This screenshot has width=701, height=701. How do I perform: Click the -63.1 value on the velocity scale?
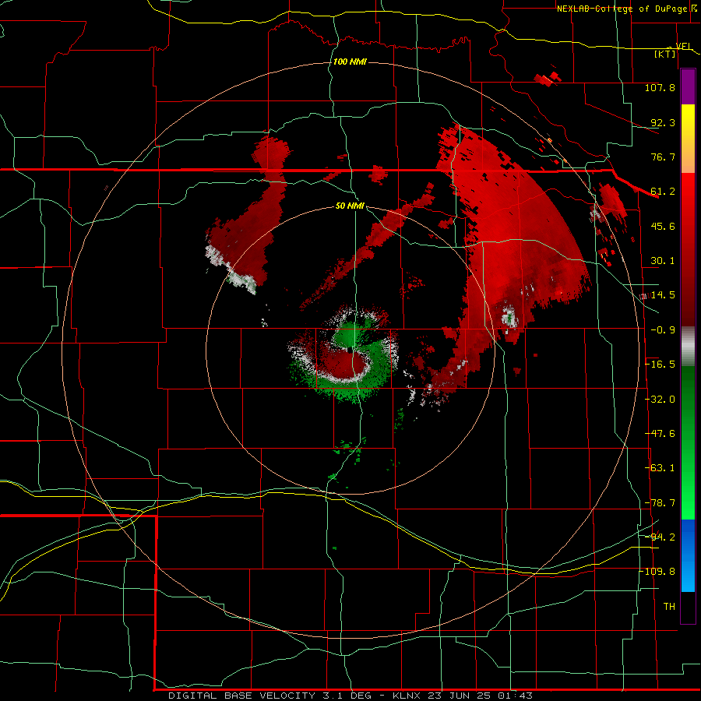tap(660, 468)
